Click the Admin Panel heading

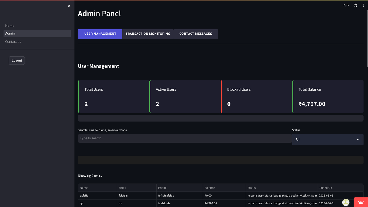tap(99, 14)
